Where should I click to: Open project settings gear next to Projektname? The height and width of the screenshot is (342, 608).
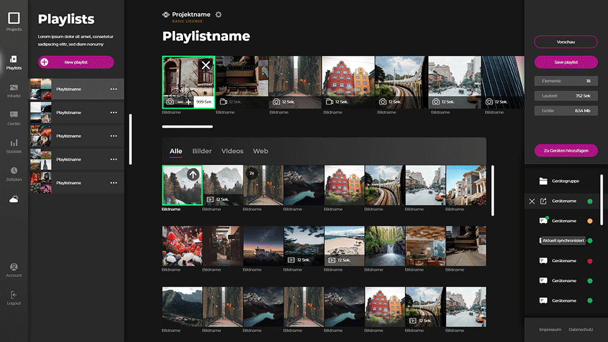click(218, 15)
